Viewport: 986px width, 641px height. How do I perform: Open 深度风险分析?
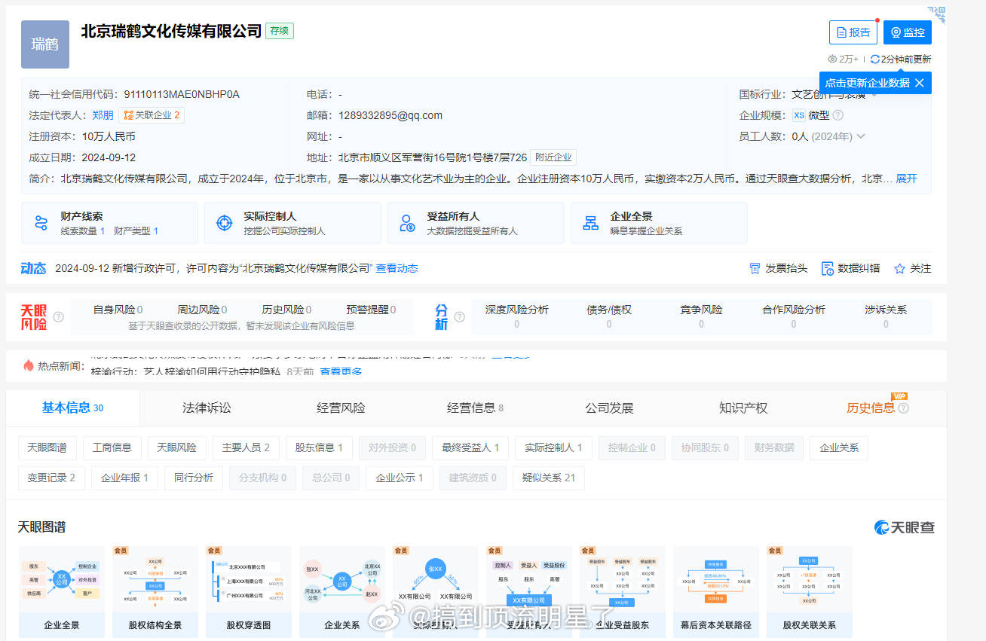(516, 316)
